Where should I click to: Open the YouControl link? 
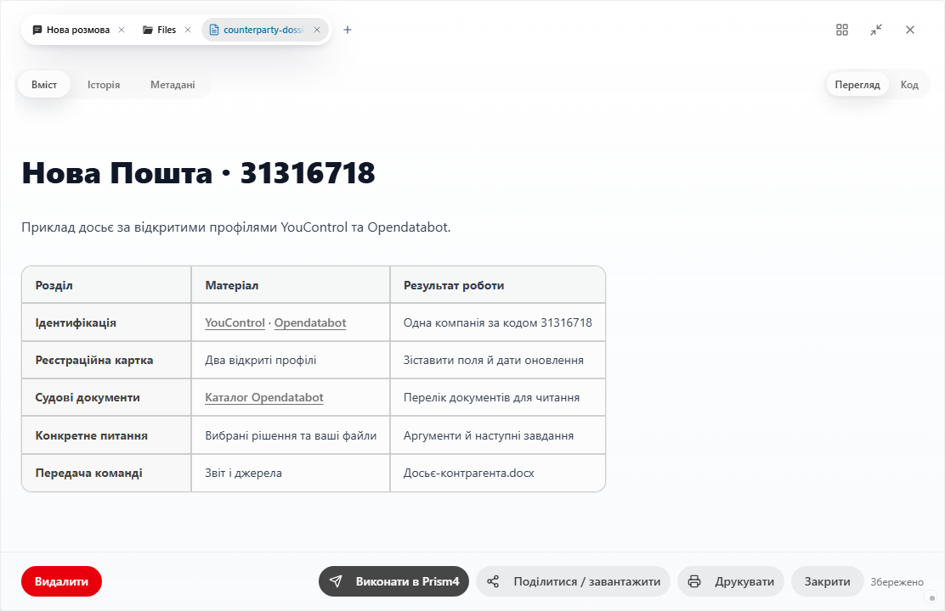(x=235, y=322)
